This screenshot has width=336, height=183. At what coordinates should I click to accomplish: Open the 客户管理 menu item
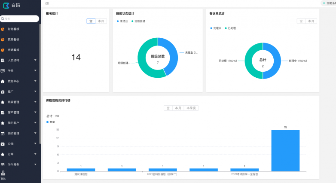[13, 113]
